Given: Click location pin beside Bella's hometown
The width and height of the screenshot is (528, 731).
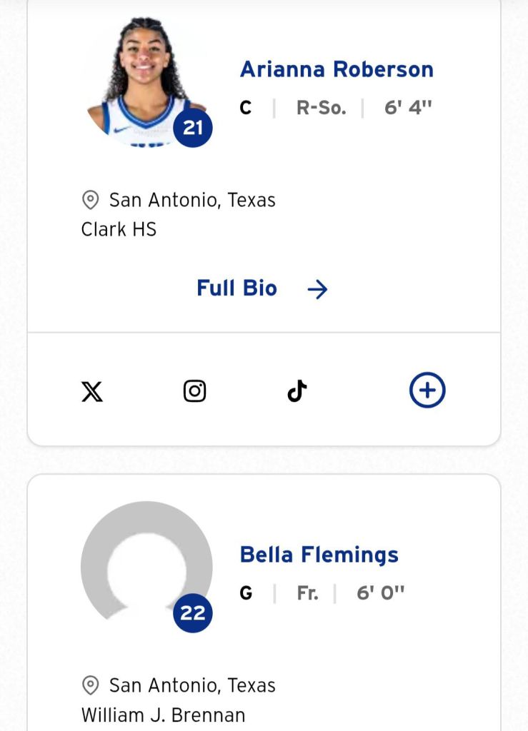Looking at the screenshot, I should coord(90,685).
